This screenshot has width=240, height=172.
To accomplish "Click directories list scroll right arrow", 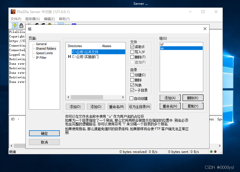I will pyautogui.click(x=123, y=97).
